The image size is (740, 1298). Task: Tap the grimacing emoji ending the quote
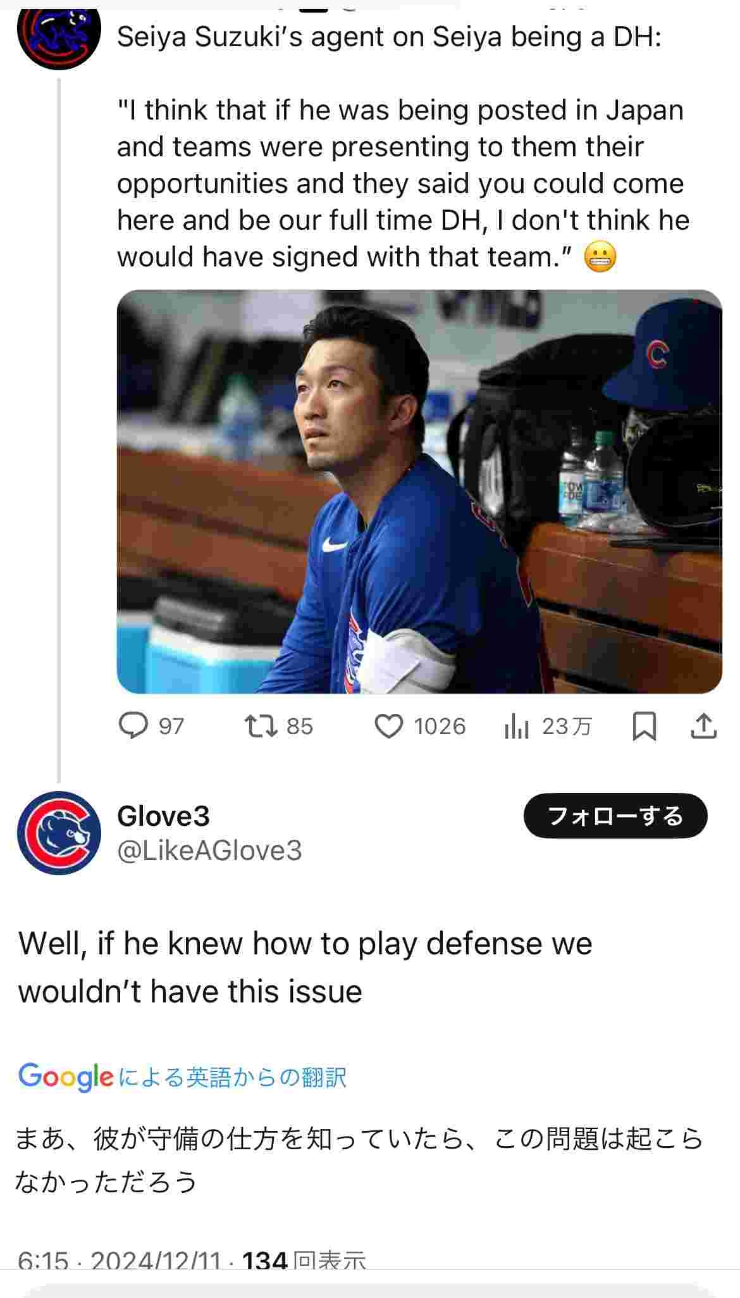pos(600,258)
